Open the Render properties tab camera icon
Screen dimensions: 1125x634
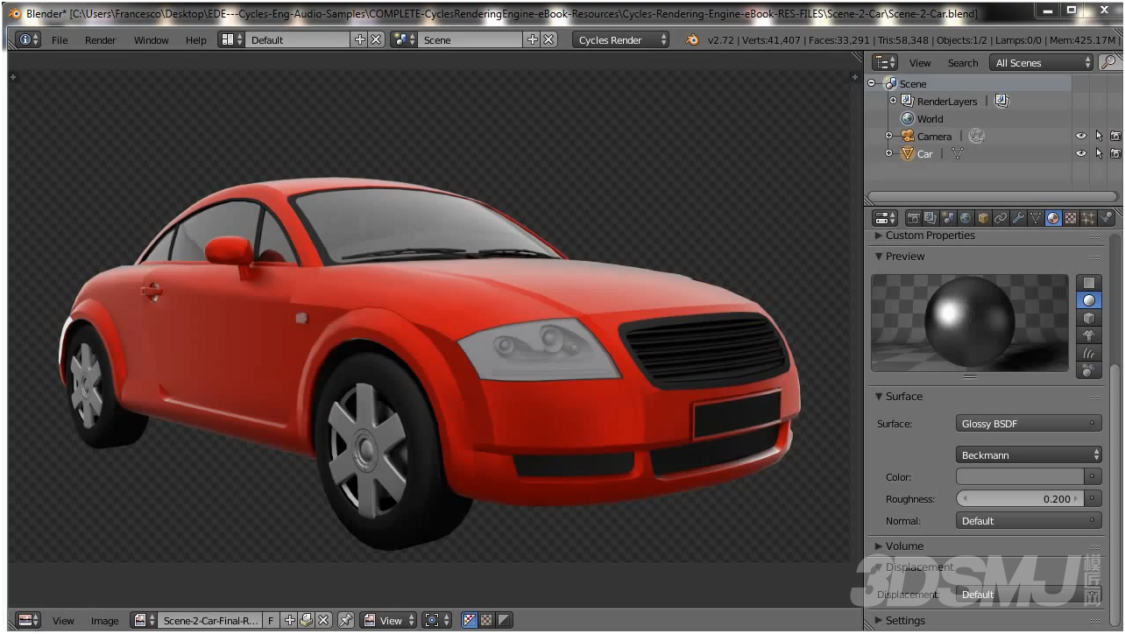click(913, 218)
